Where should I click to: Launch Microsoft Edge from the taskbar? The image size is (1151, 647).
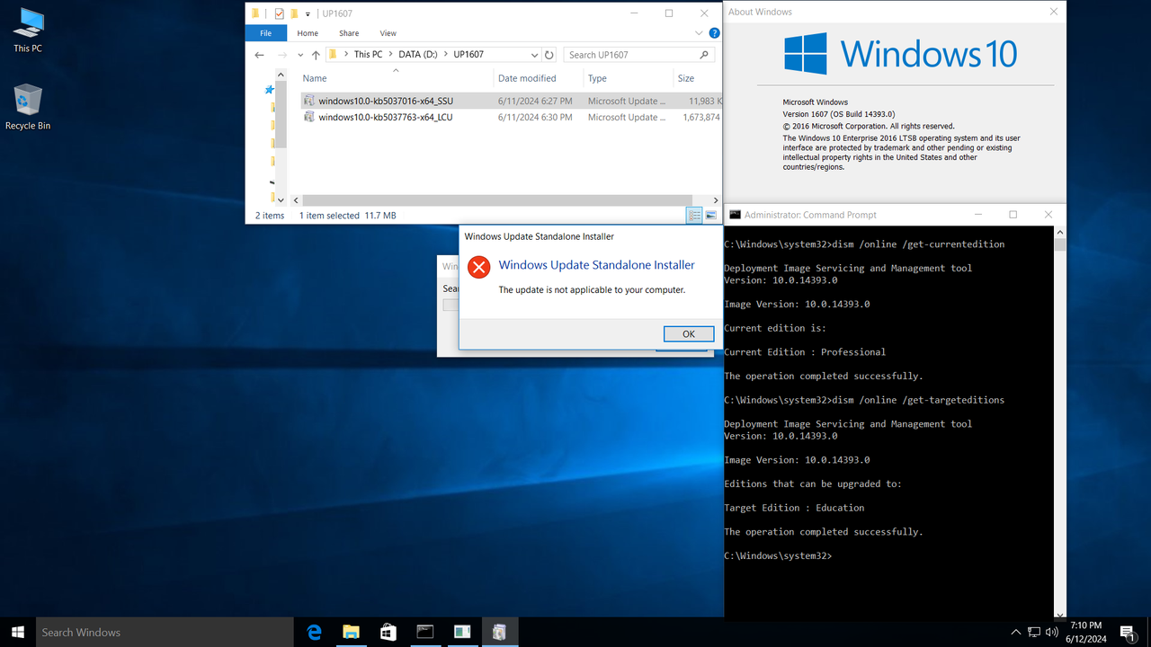coord(315,633)
